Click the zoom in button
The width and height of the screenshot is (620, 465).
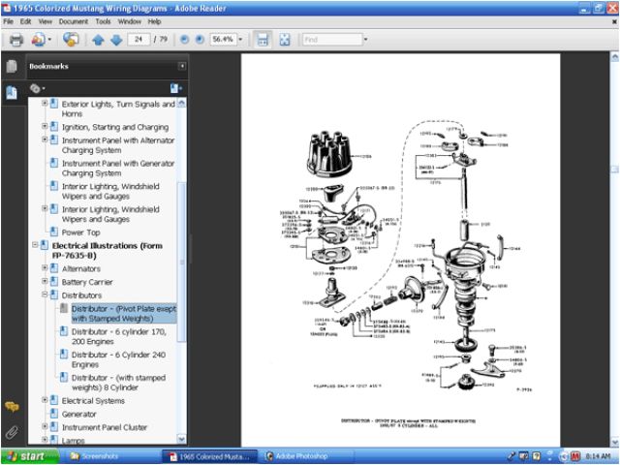200,41
